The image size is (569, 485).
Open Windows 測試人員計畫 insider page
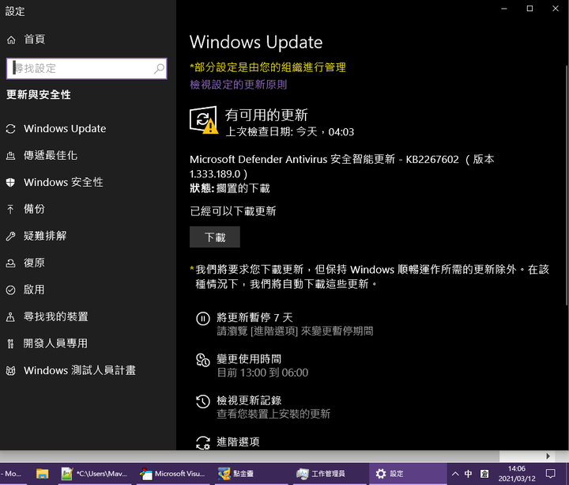(x=80, y=370)
